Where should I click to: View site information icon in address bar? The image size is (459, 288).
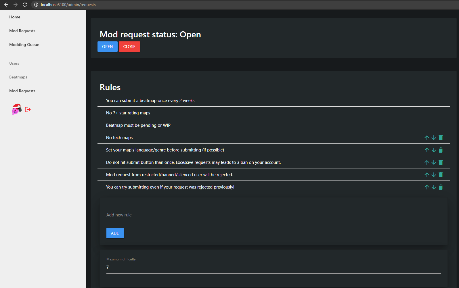click(x=36, y=5)
